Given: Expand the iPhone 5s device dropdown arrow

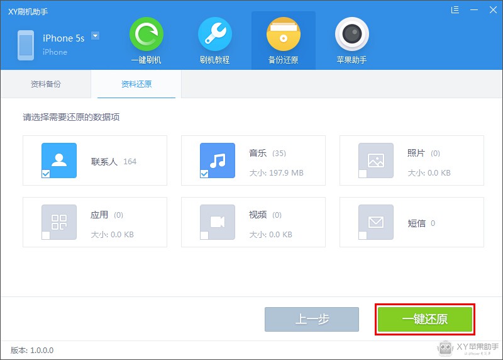Looking at the screenshot, I should coord(96,36).
